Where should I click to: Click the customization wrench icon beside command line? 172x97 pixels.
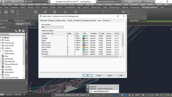(x=87, y=91)
